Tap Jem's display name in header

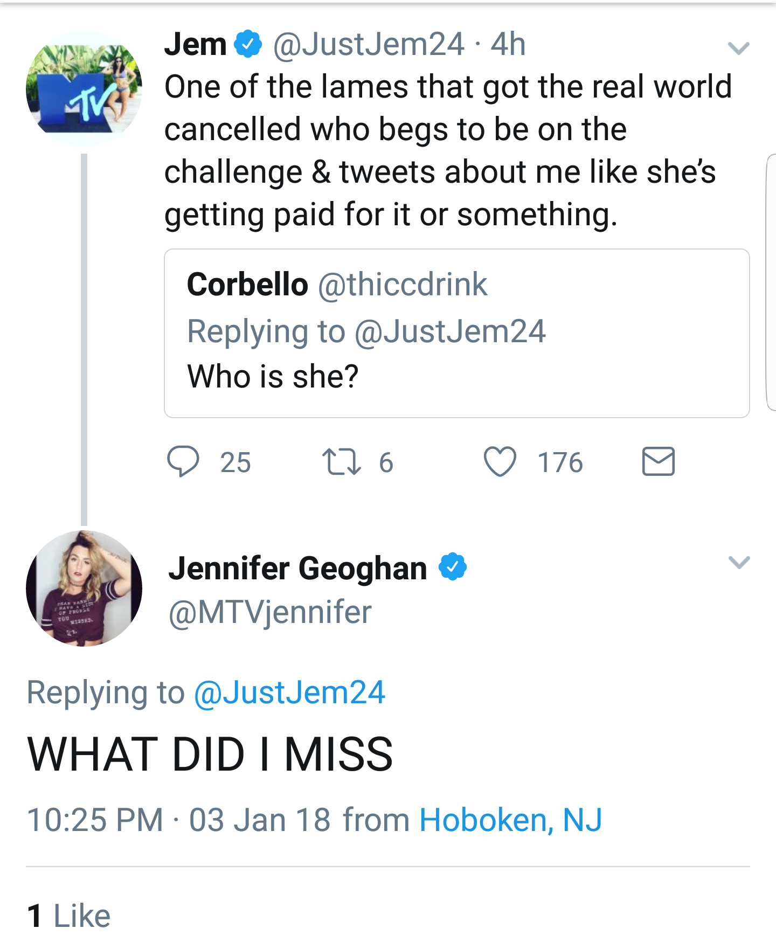(x=195, y=44)
